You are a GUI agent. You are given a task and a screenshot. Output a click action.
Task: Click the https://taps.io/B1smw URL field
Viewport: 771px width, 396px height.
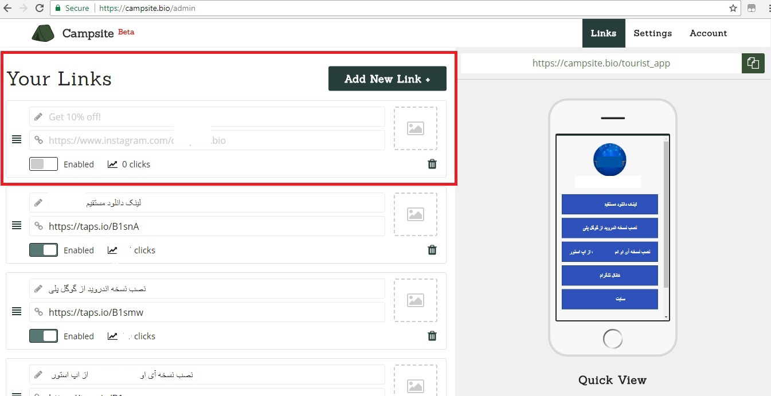pos(207,312)
